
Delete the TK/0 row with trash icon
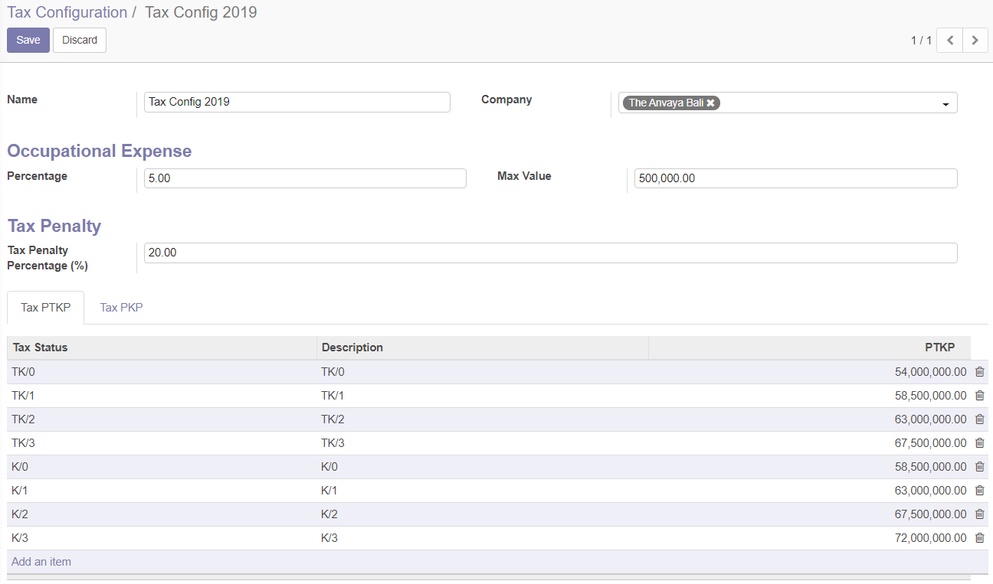pyautogui.click(x=979, y=372)
